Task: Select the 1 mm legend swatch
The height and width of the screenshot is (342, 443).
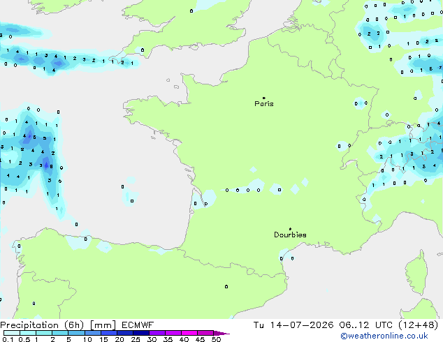Action: [x=44, y=333]
